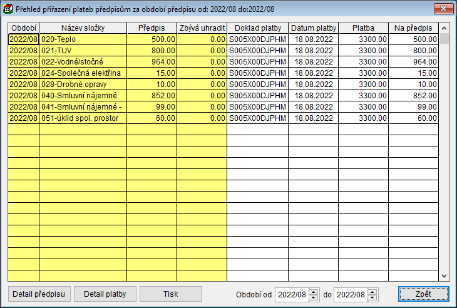Increase the 'Období od' period value
Image resolution: width=457 pixels, height=308 pixels.
(x=314, y=291)
